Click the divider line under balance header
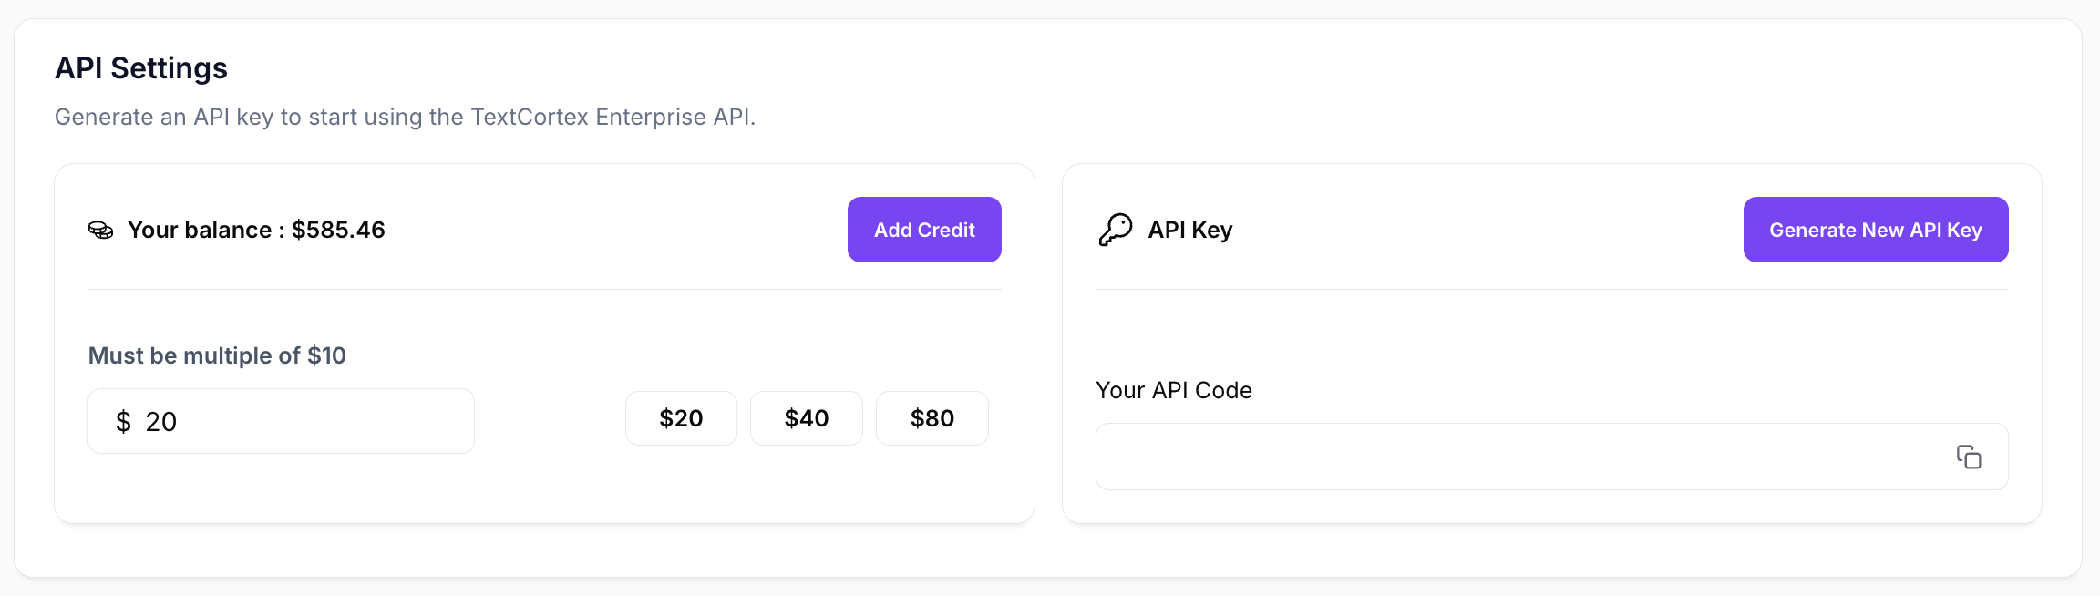This screenshot has height=596, width=2100. click(x=544, y=290)
